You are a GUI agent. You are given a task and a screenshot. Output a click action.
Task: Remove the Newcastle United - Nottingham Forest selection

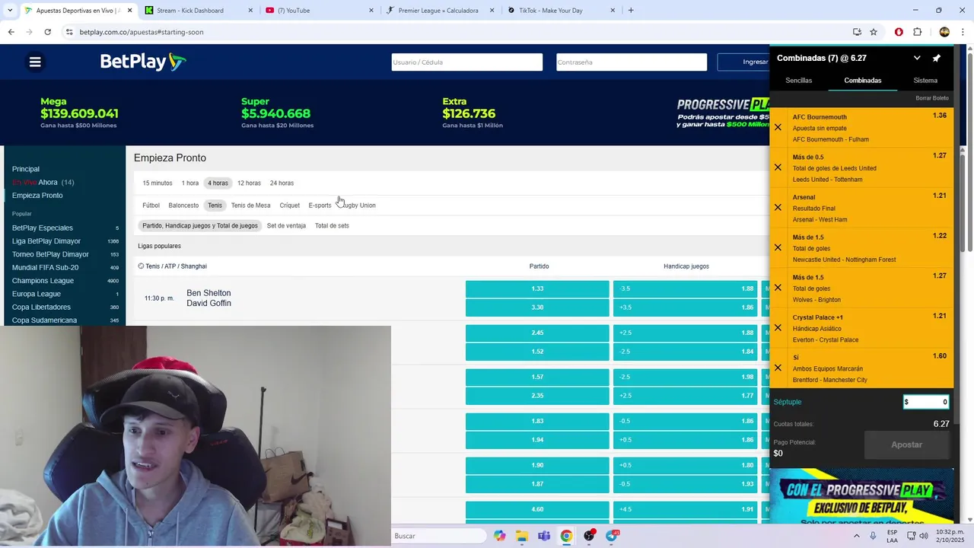[x=778, y=247]
